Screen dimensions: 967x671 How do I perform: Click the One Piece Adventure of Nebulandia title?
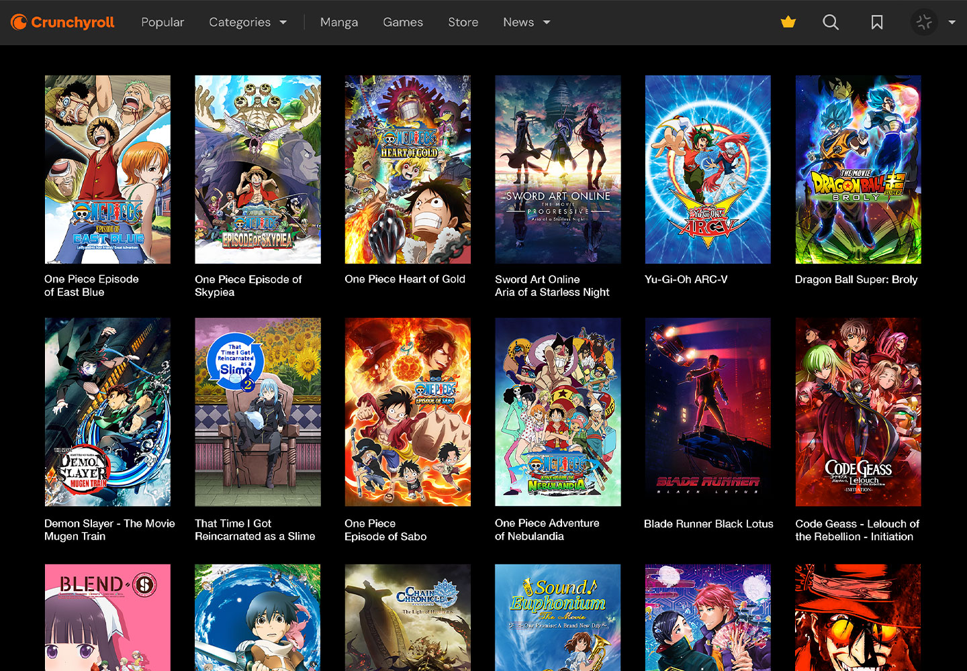(x=547, y=529)
